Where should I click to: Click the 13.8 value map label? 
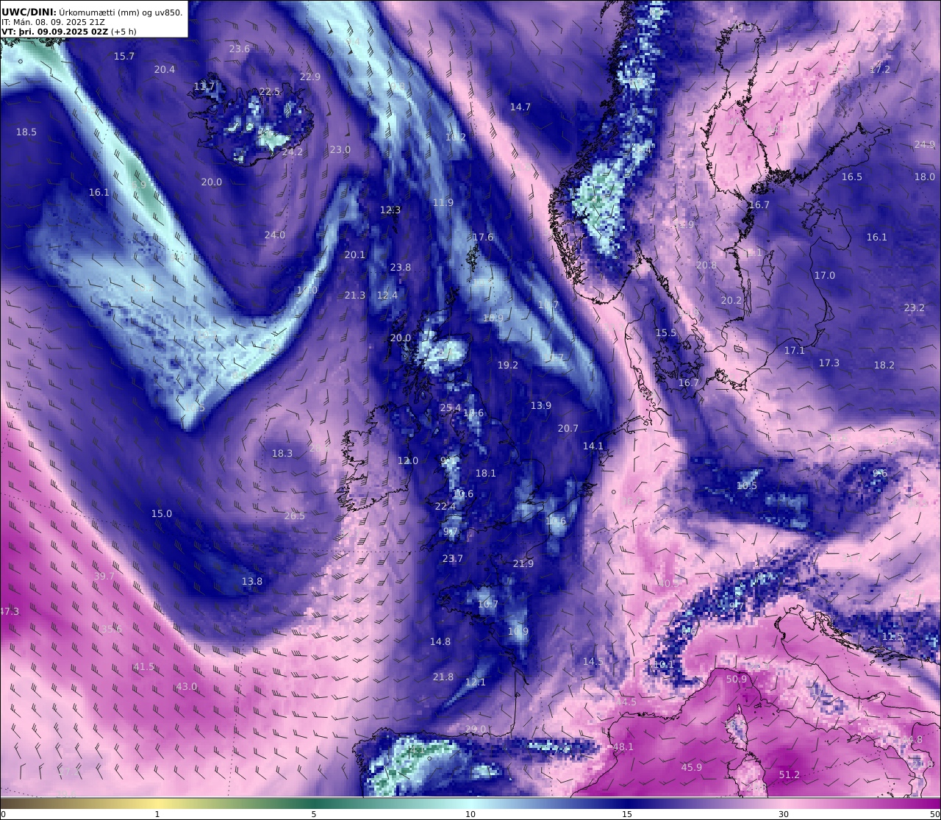pos(252,582)
